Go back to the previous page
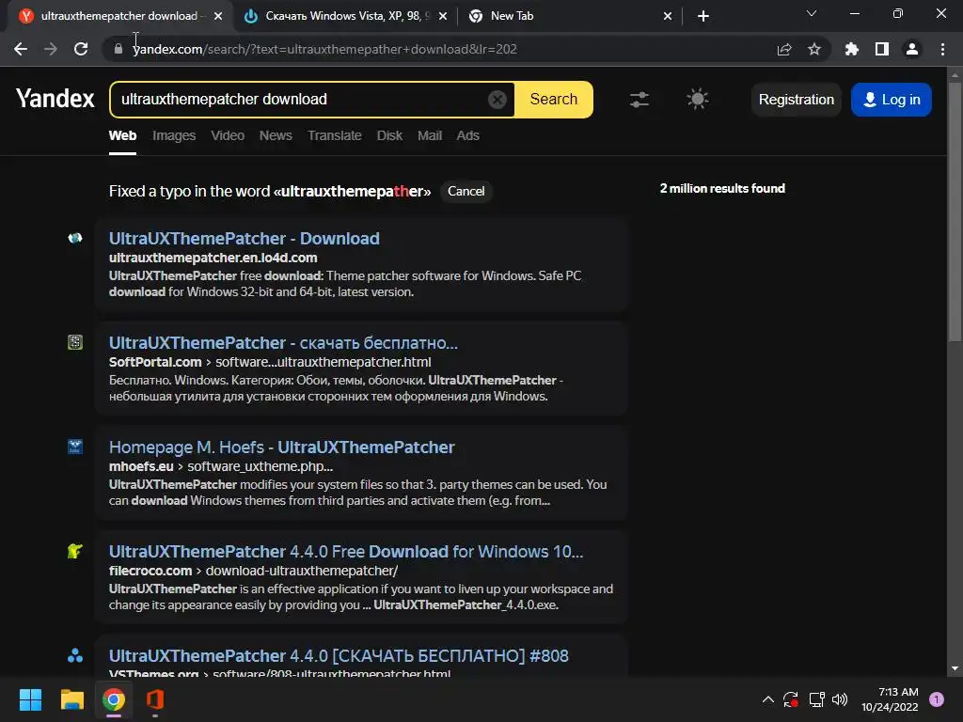 (x=21, y=49)
